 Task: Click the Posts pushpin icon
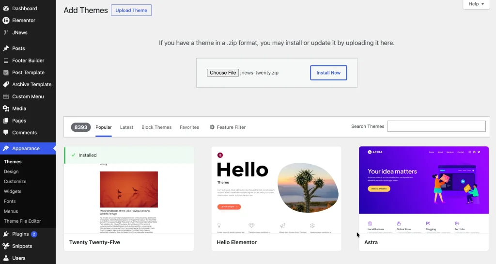pyautogui.click(x=6, y=48)
